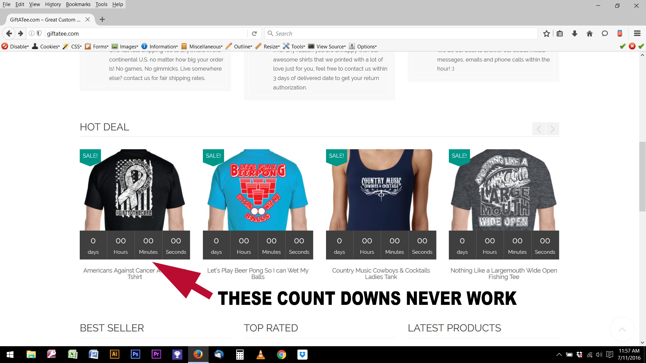Open a new tab with plus button
The width and height of the screenshot is (646, 363).
[102, 19]
